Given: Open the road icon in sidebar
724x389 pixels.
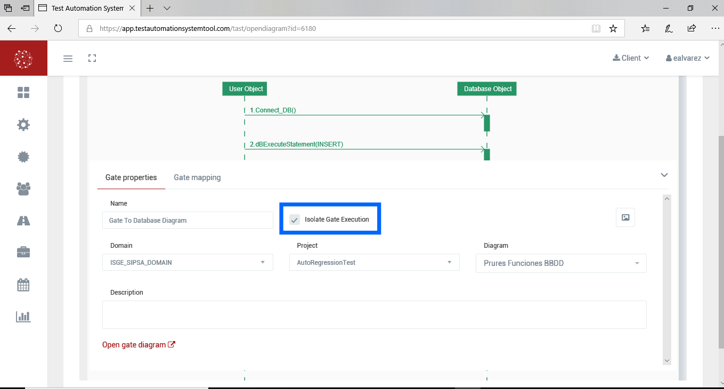Looking at the screenshot, I should [23, 221].
